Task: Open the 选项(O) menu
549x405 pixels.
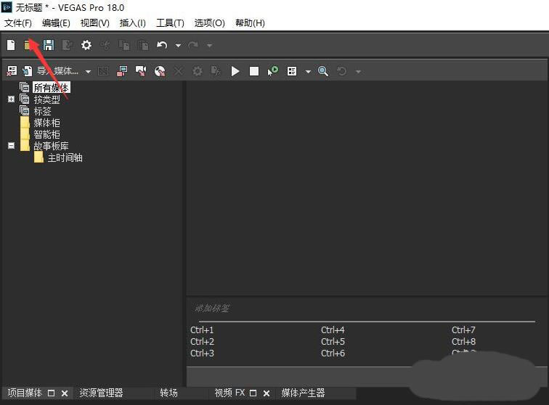Action: (209, 23)
